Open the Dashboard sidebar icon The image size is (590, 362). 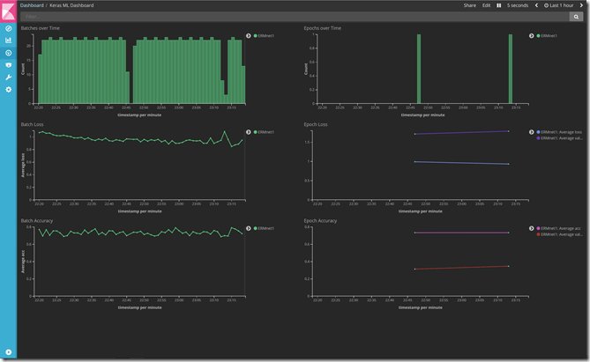coord(8,53)
